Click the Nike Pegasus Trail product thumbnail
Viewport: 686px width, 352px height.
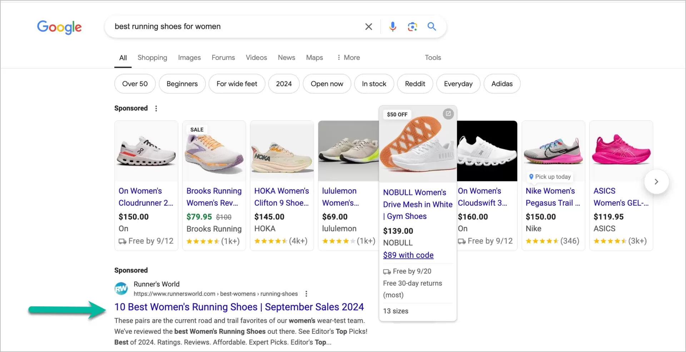pyautogui.click(x=553, y=150)
